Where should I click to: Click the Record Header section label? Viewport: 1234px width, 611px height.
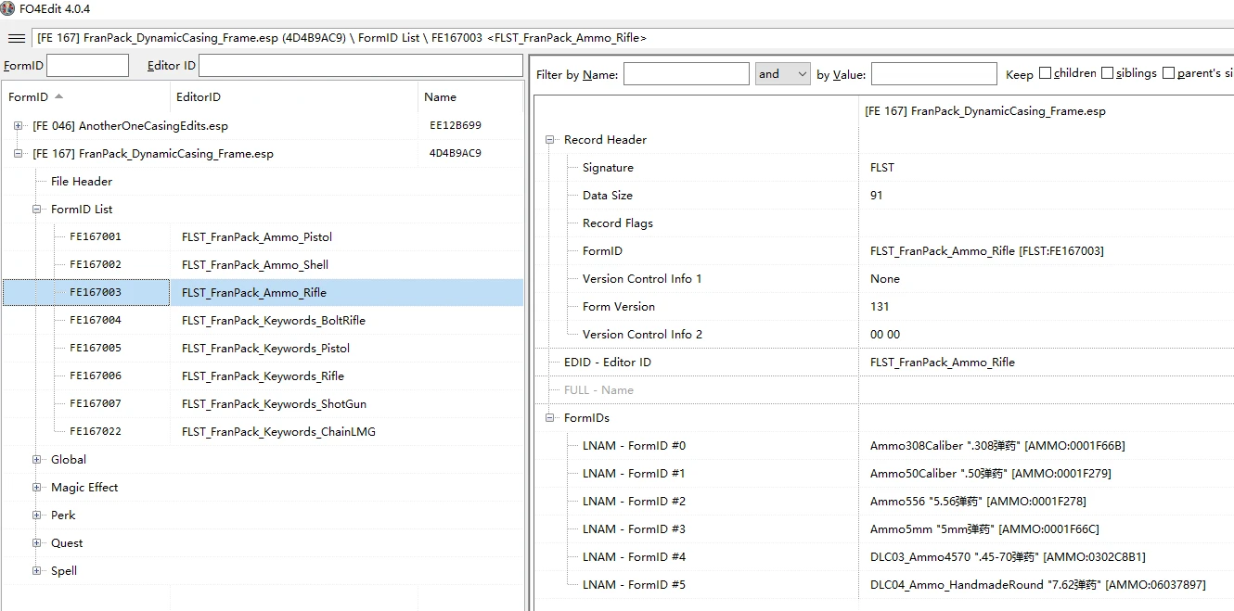605,139
